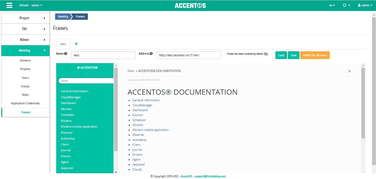Click the ACCENTOS logo in header
The height and width of the screenshot is (179, 376).
pyautogui.click(x=190, y=5)
